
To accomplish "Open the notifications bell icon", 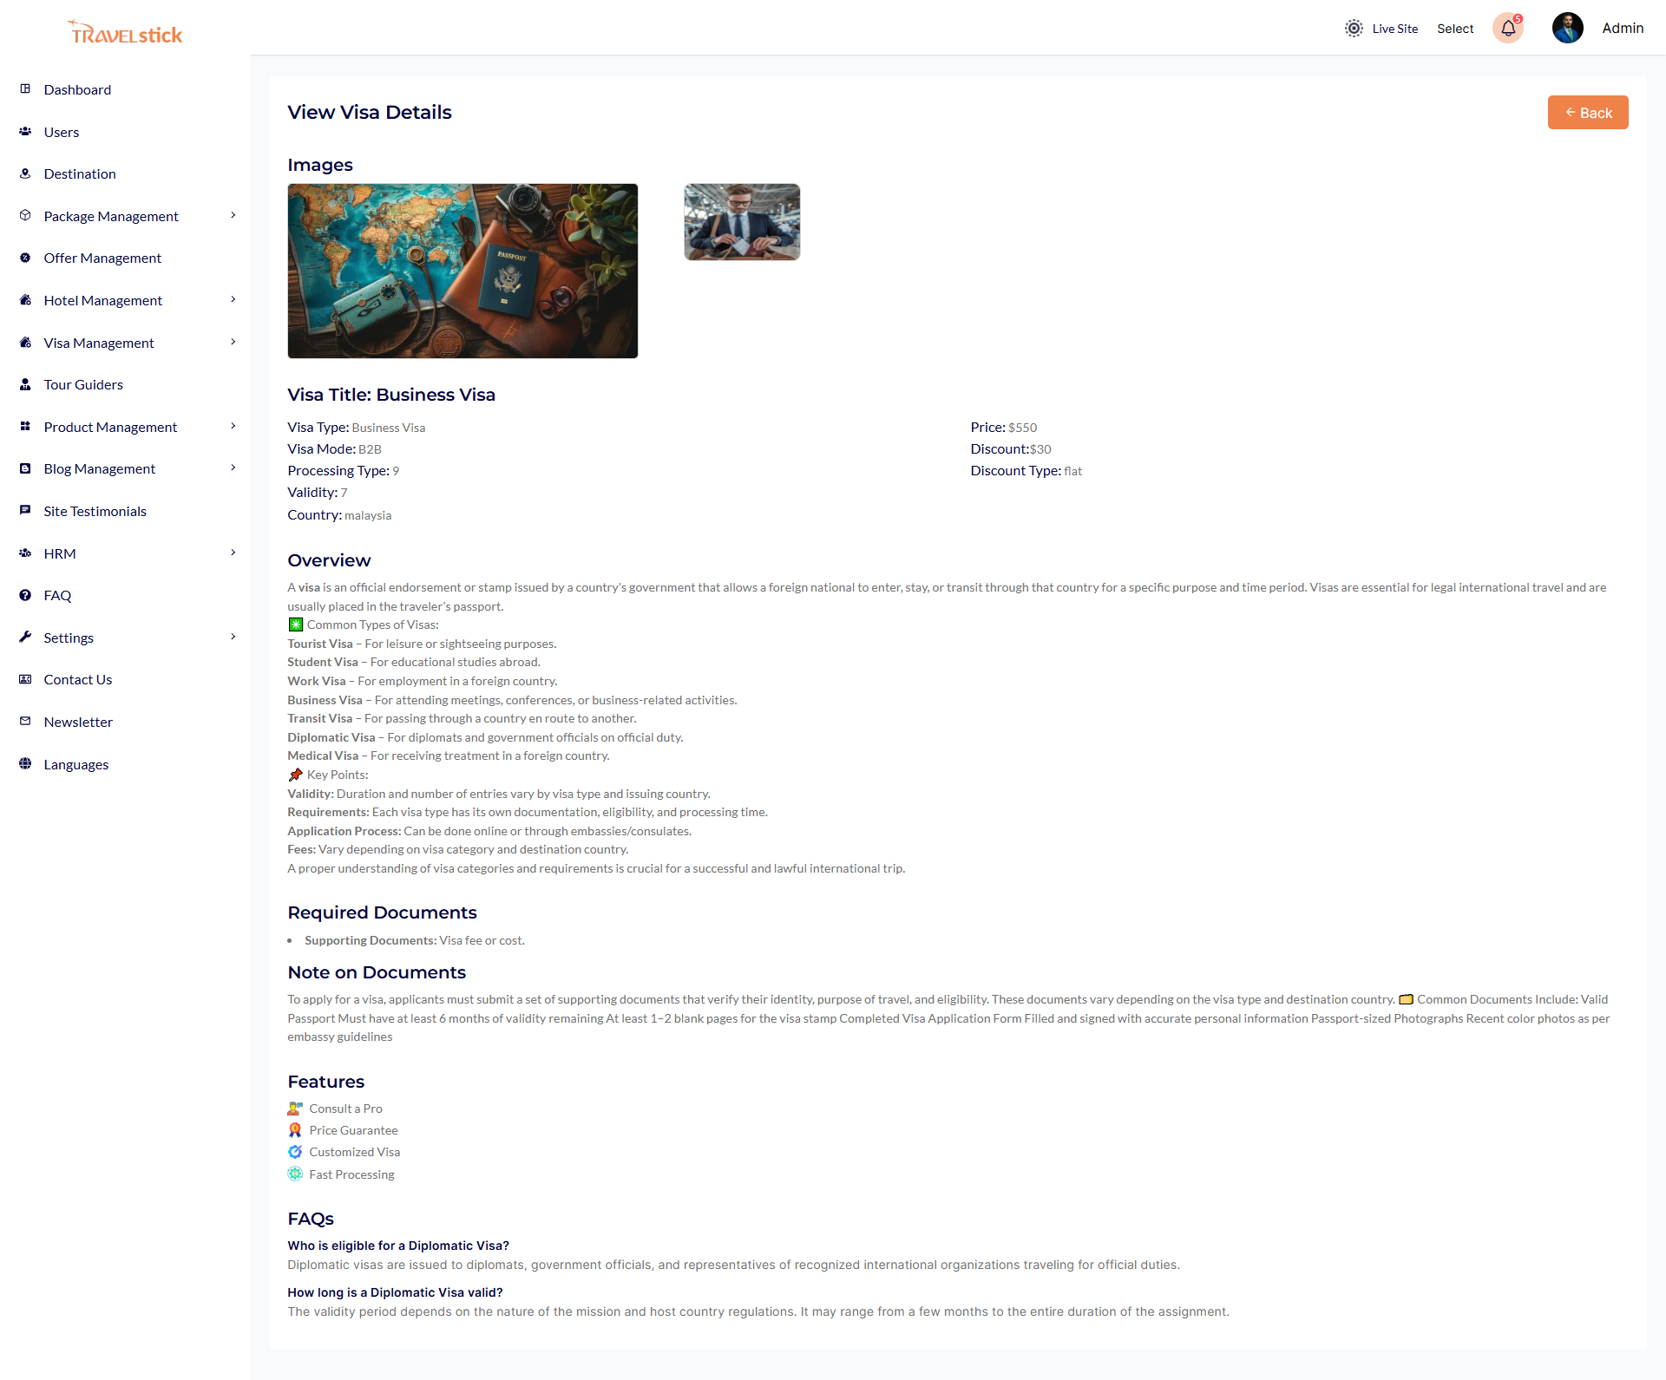I will click(1508, 29).
